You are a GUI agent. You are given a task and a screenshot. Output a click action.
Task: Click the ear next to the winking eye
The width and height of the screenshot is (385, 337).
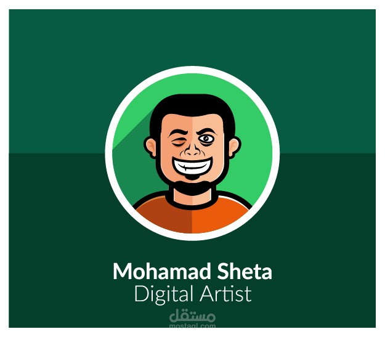coord(150,147)
